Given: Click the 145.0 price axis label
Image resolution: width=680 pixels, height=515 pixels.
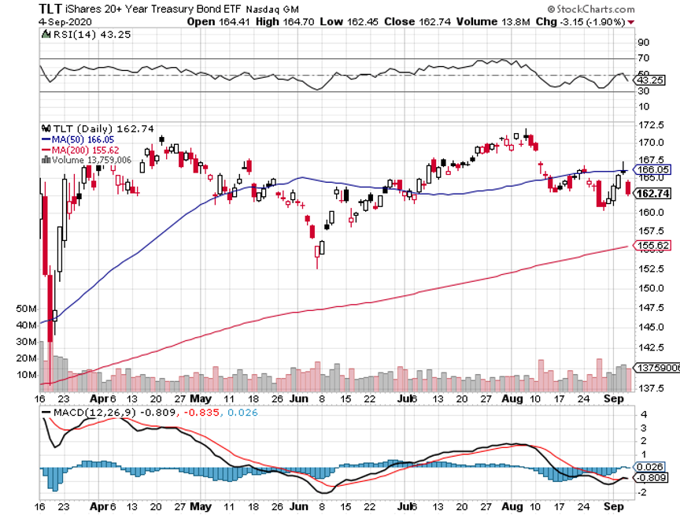Looking at the screenshot, I should pyautogui.click(x=651, y=327).
